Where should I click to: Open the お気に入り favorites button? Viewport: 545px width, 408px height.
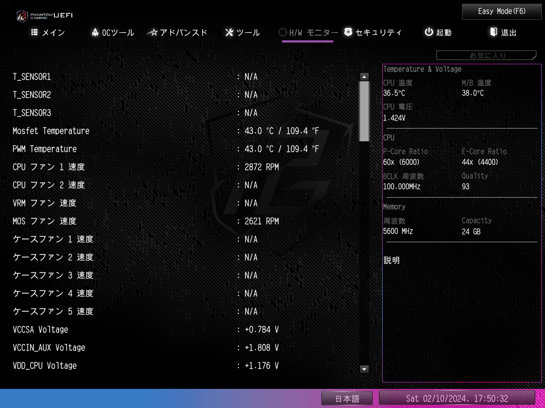coord(486,55)
